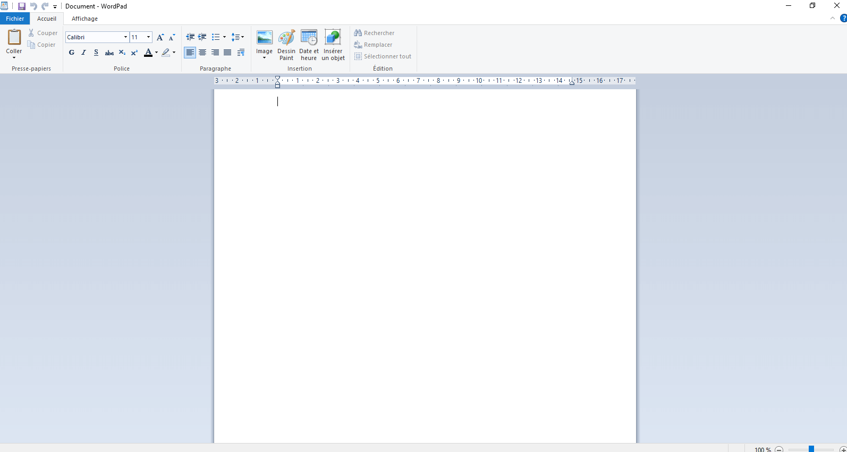The image size is (847, 452).
Task: Increase the font size with the grow icon
Action: [x=160, y=37]
